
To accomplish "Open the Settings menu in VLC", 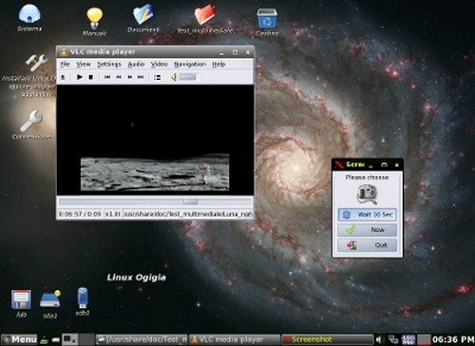I will [x=109, y=65].
